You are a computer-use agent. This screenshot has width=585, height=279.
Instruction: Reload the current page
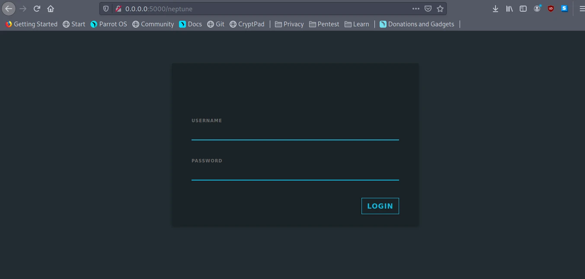(37, 9)
